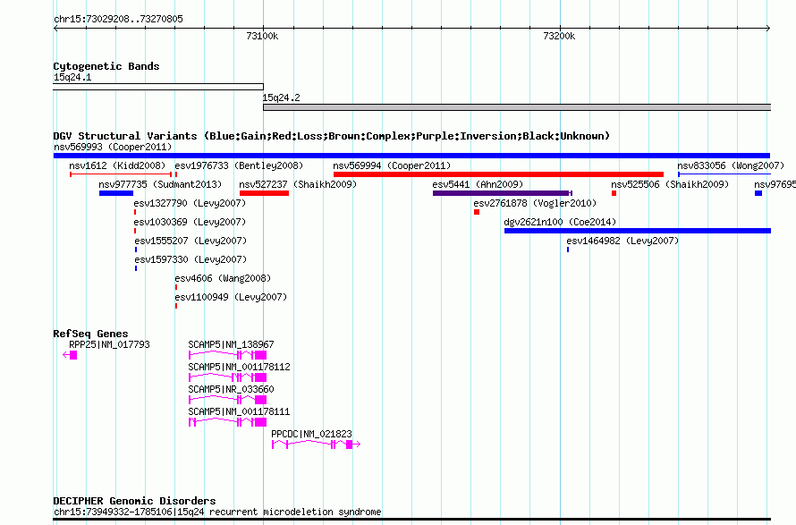Image resolution: width=796 pixels, height=525 pixels.
Task: Select the nsv569994 (Cooper2011) red loss bar
Action: pos(498,174)
